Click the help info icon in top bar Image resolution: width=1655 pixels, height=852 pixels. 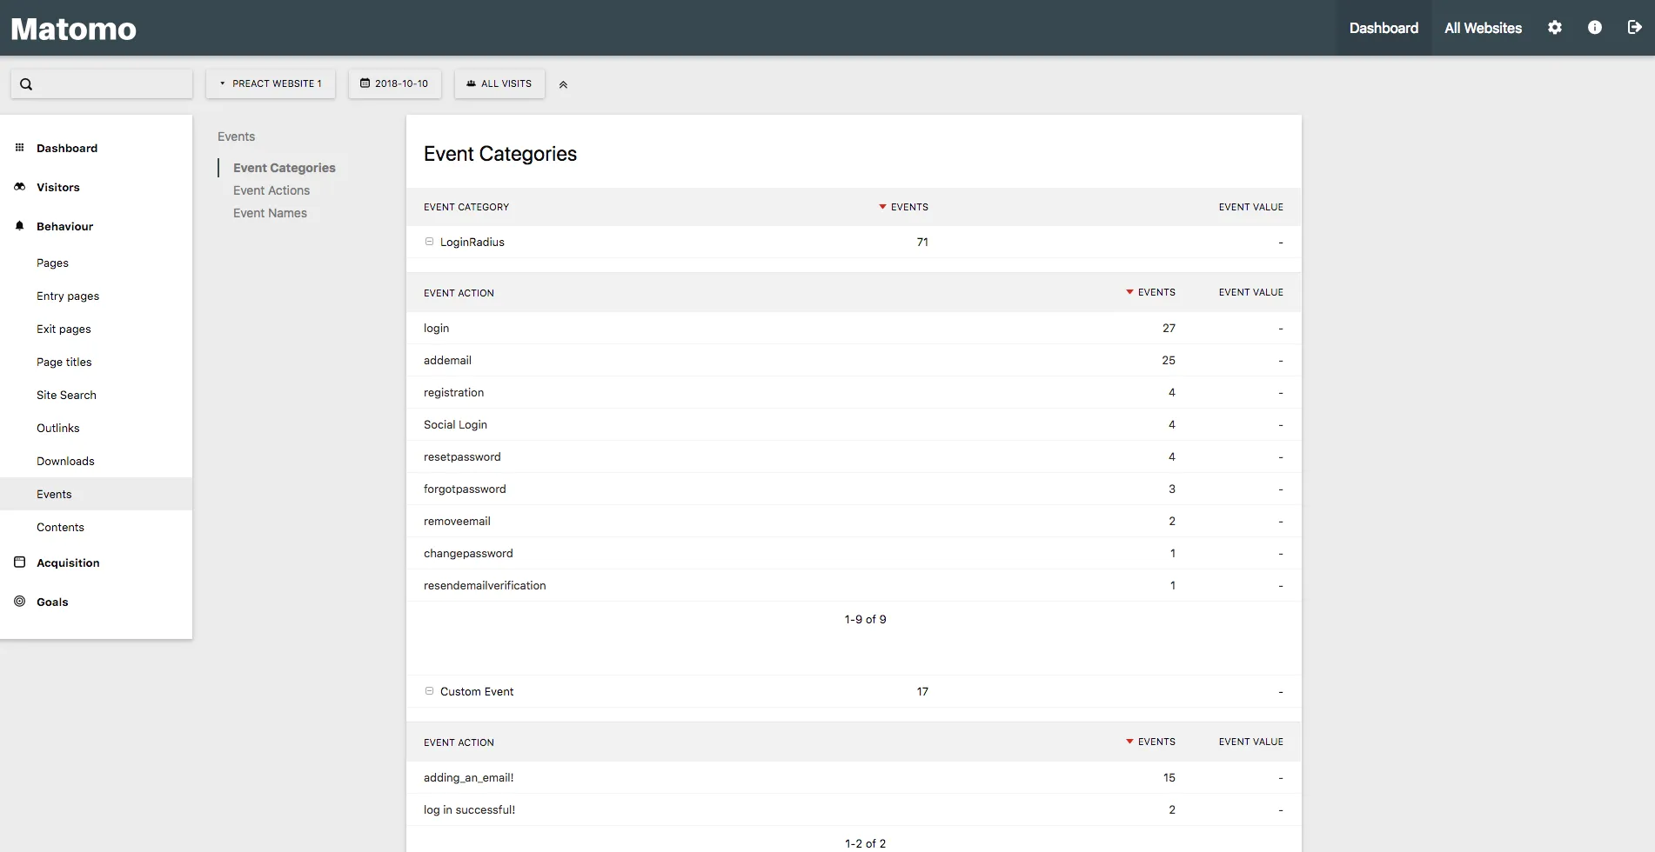tap(1595, 27)
